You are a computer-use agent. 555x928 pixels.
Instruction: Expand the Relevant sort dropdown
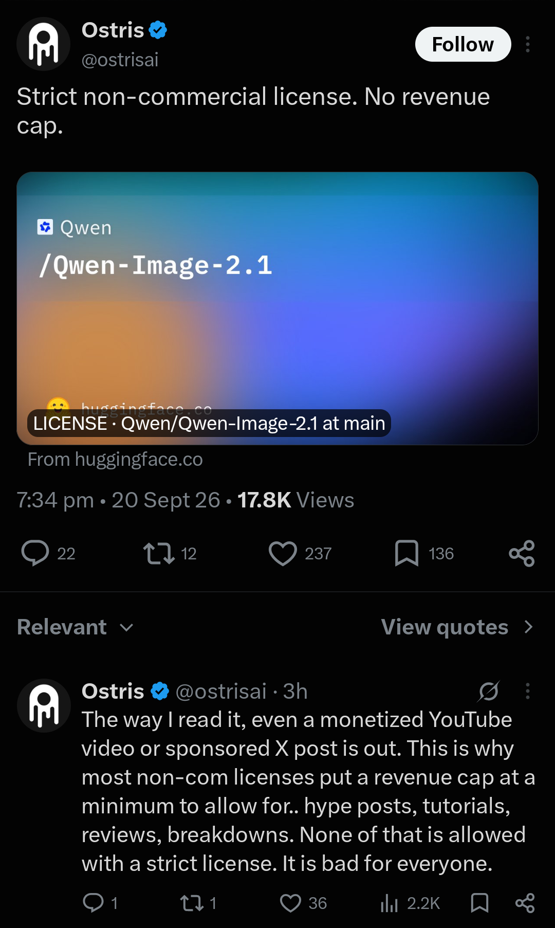(x=75, y=627)
